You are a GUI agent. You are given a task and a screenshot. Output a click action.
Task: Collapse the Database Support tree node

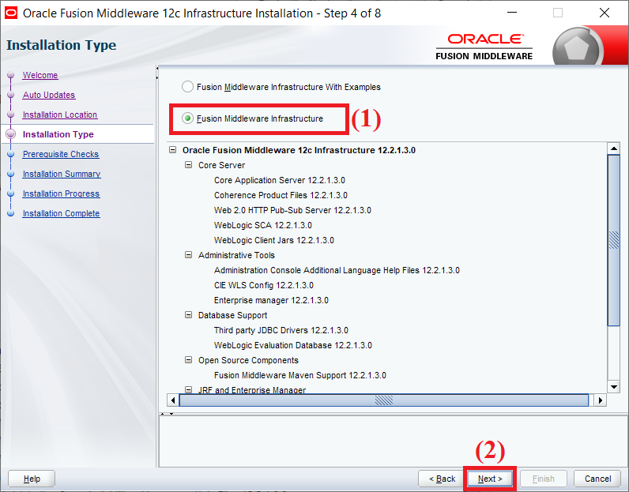click(189, 315)
